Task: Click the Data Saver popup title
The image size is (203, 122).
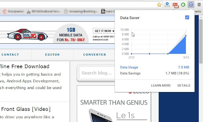Action: click(x=130, y=18)
